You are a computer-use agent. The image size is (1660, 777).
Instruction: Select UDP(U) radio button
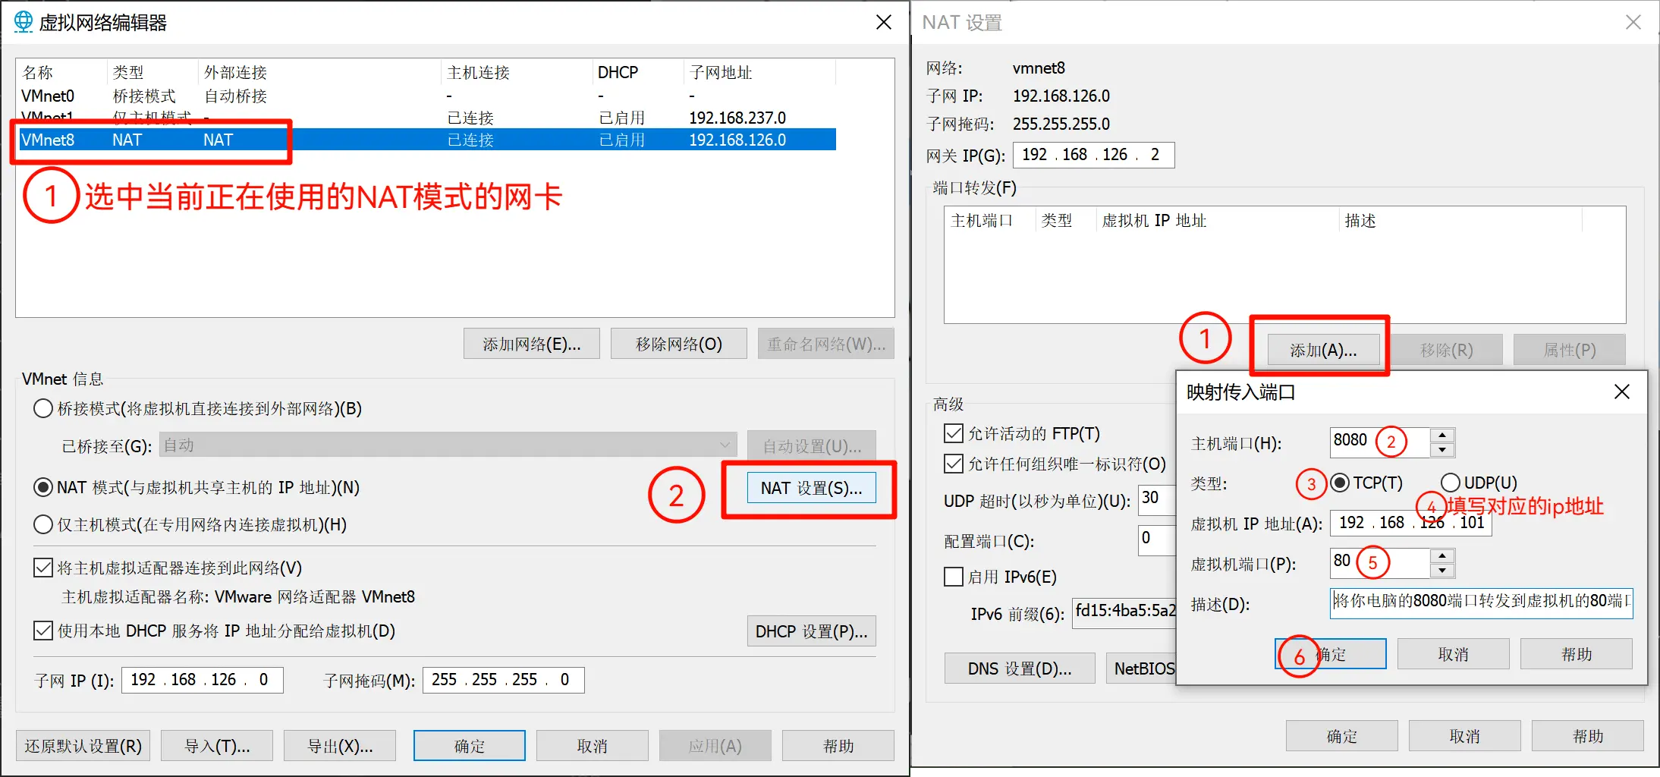click(x=1451, y=483)
